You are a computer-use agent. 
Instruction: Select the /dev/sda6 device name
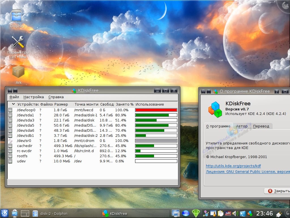(x=25, y=131)
